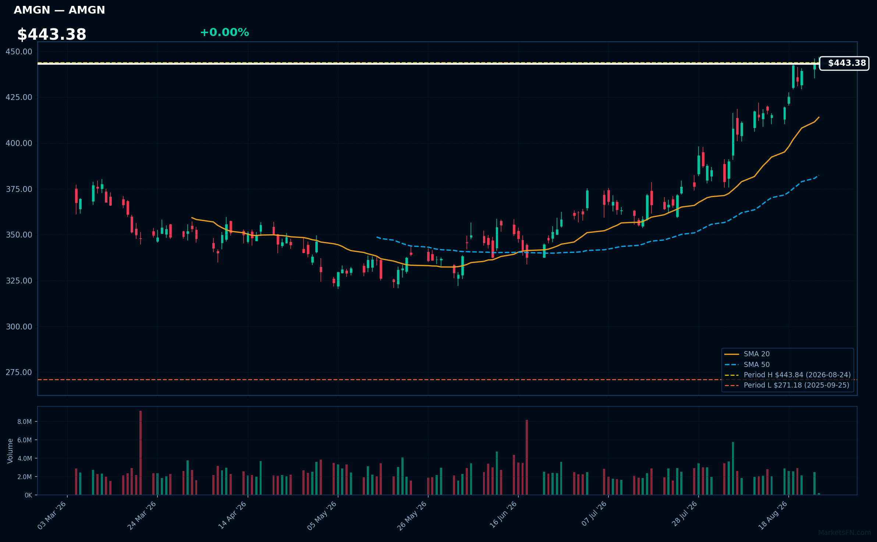
Task: Click the Period L $271.18 legend entry
Action: click(x=787, y=385)
